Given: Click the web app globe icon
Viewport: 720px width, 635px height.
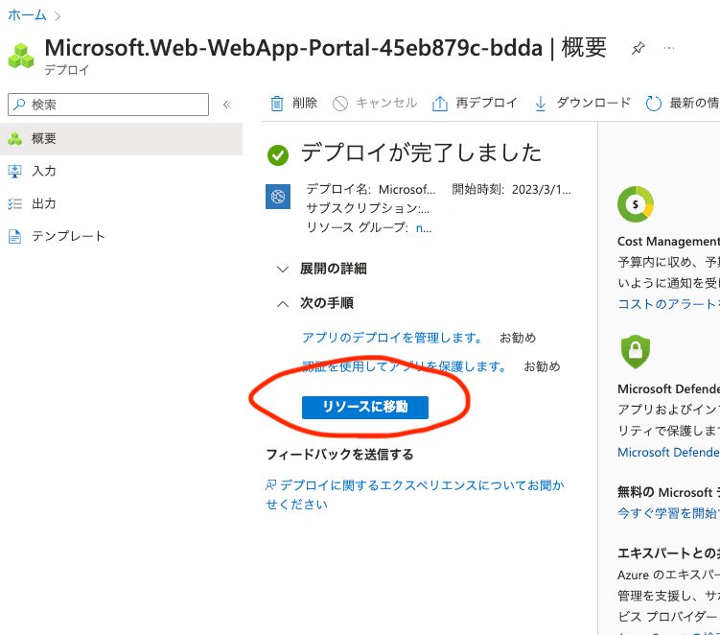Looking at the screenshot, I should click(x=278, y=197).
